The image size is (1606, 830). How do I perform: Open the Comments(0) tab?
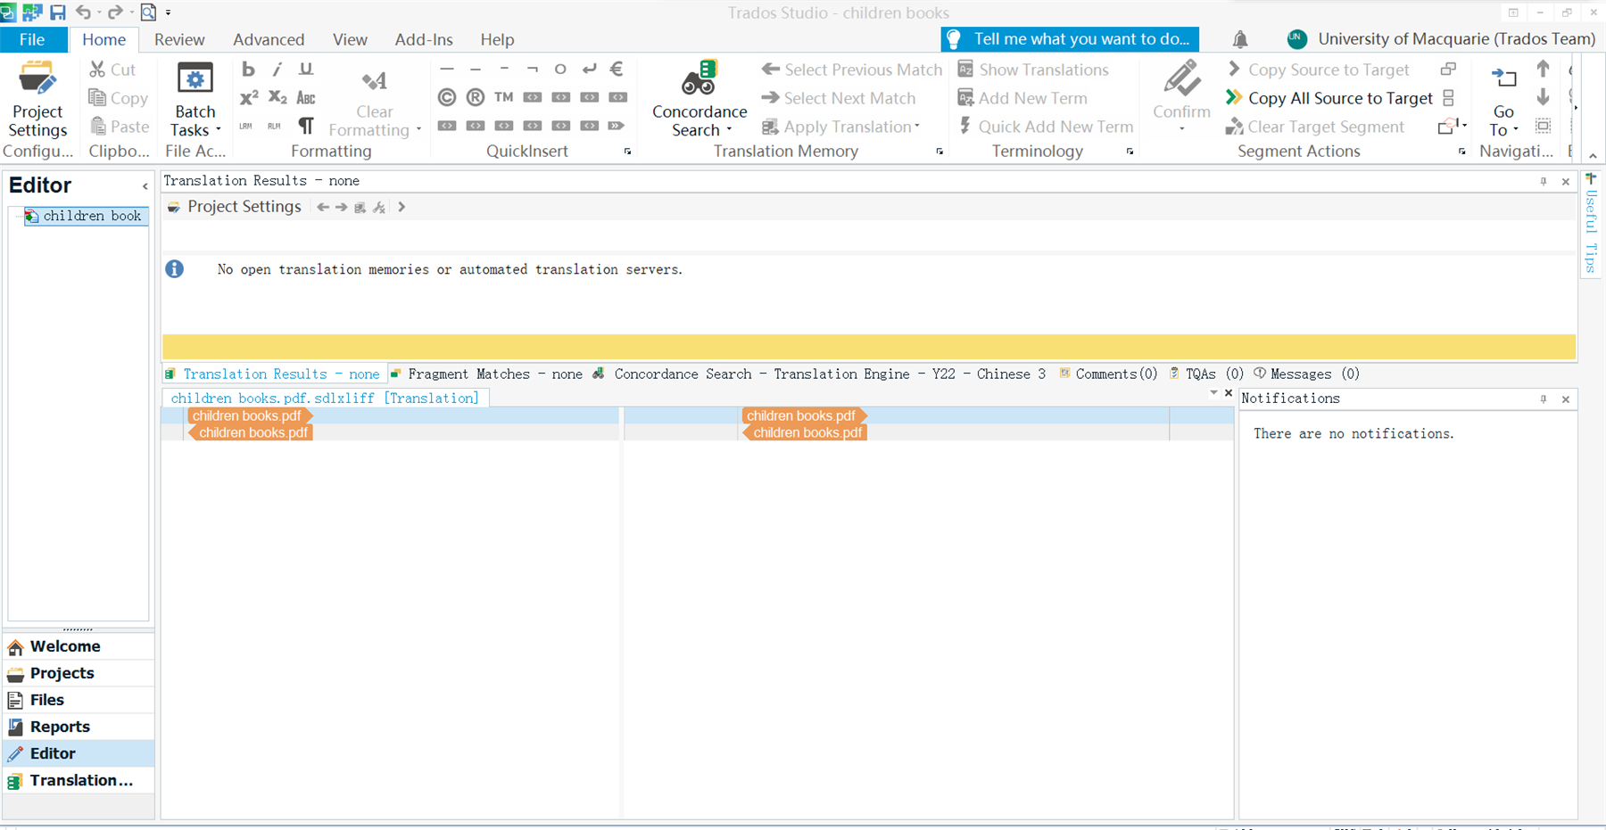(x=1108, y=374)
